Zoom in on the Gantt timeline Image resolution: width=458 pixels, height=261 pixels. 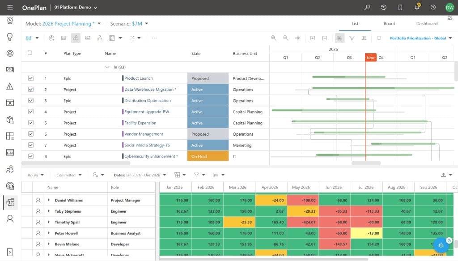point(273,38)
